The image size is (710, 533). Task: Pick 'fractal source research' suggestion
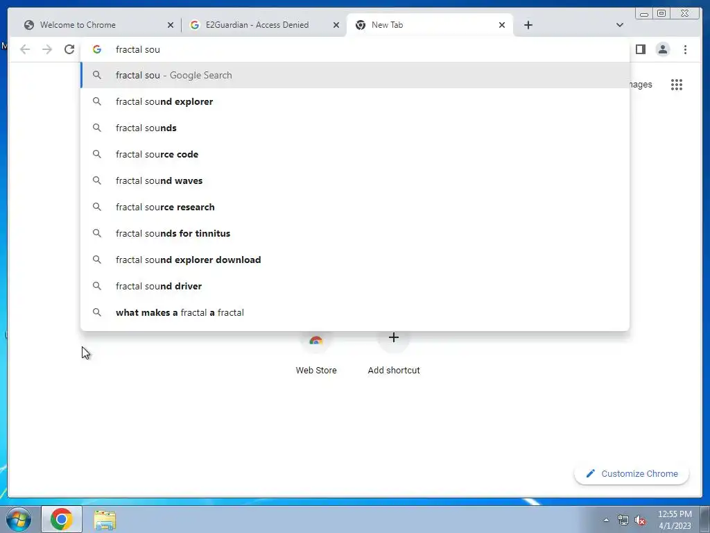click(x=355, y=207)
